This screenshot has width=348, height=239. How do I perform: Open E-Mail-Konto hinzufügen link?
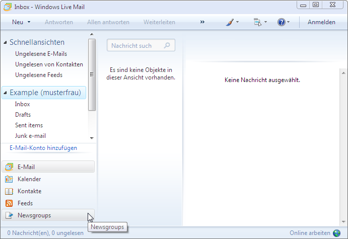tap(43, 148)
